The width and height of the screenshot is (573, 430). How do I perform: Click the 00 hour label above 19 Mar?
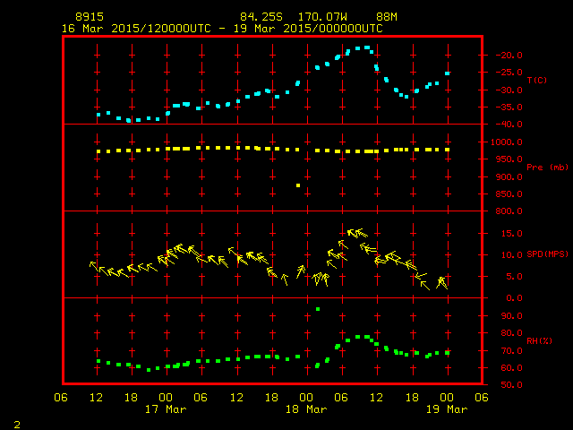pos(447,398)
